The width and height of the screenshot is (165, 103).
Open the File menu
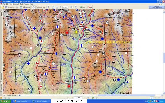point(4,4)
